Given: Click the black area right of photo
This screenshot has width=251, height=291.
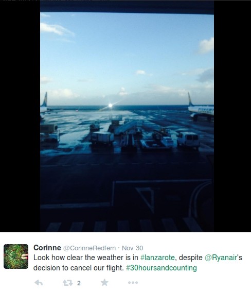Looking at the screenshot, I should point(232,116).
